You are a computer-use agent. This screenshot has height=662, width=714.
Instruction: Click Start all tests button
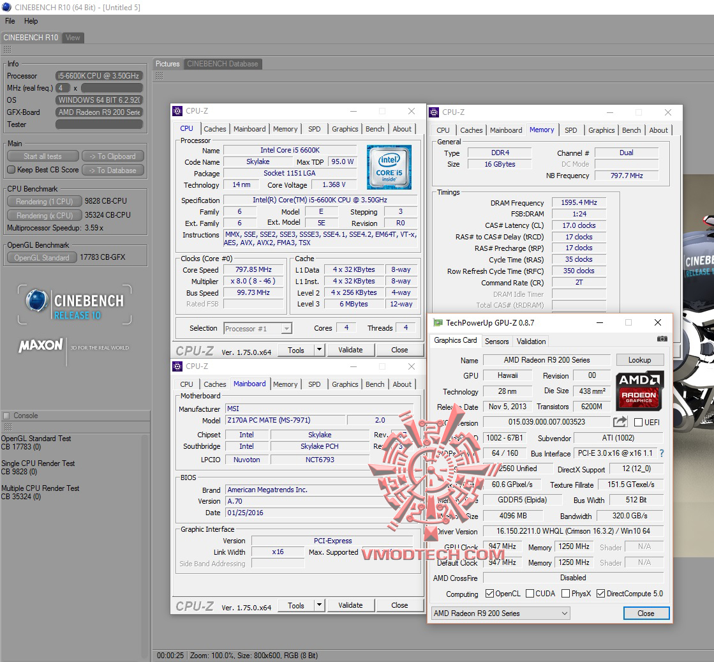pyautogui.click(x=43, y=156)
